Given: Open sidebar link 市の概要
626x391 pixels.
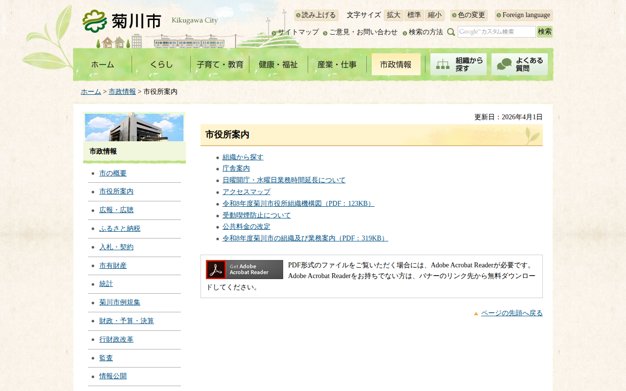Looking at the screenshot, I should pos(113,174).
